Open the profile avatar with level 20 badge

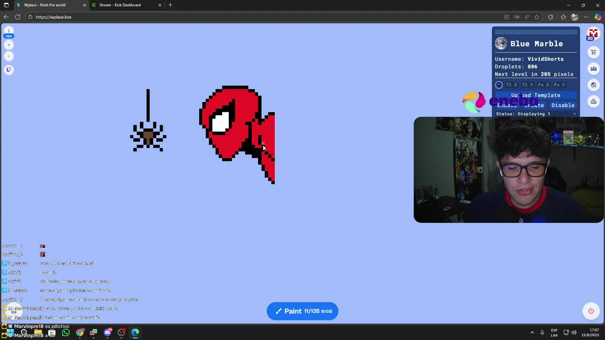click(593, 34)
